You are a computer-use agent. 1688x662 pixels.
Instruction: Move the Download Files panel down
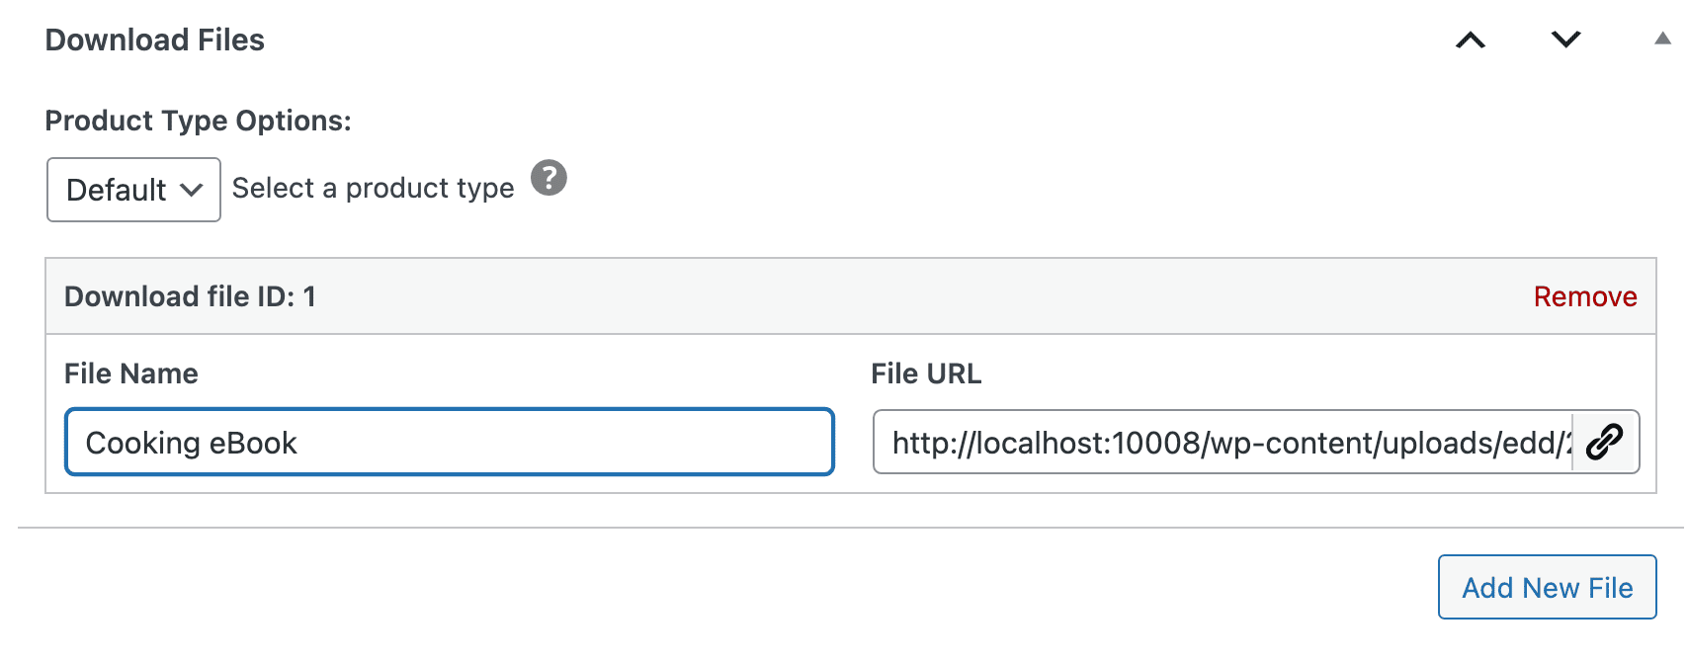[1565, 41]
